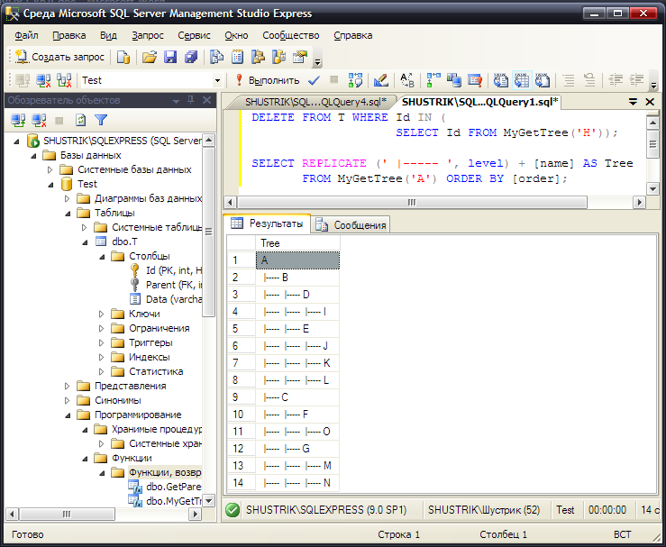
Task: Open the Сообщество menu
Action: coord(290,36)
